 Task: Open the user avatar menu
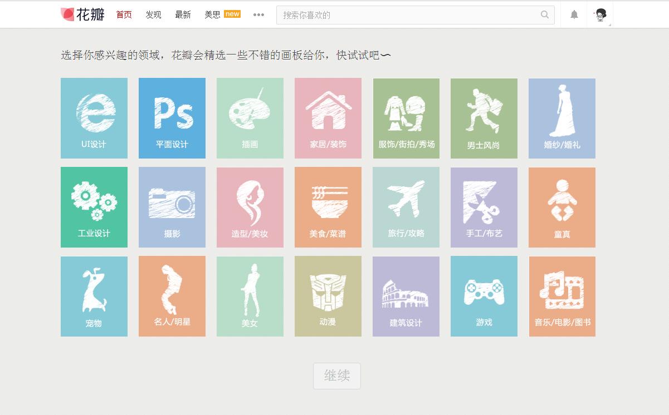pos(600,15)
